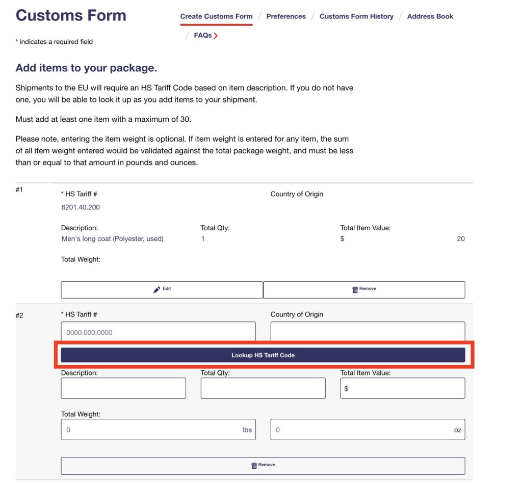Viewport: 522px width, 485px height.
Task: Open the Address Book tab
Action: (430, 16)
